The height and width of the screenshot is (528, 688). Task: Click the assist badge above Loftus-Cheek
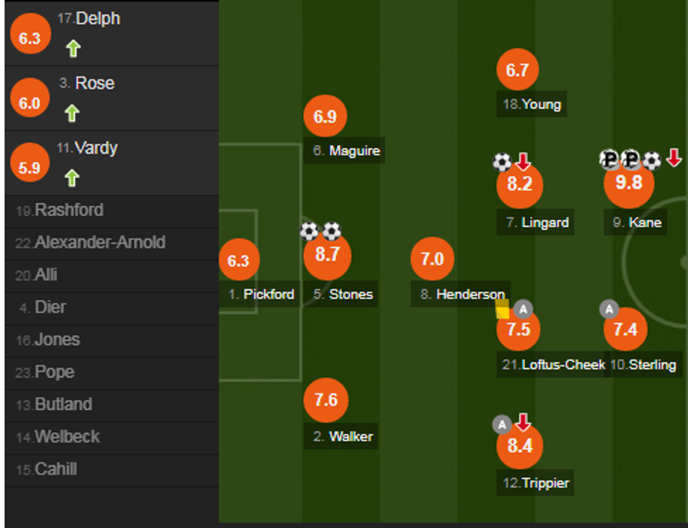click(523, 309)
